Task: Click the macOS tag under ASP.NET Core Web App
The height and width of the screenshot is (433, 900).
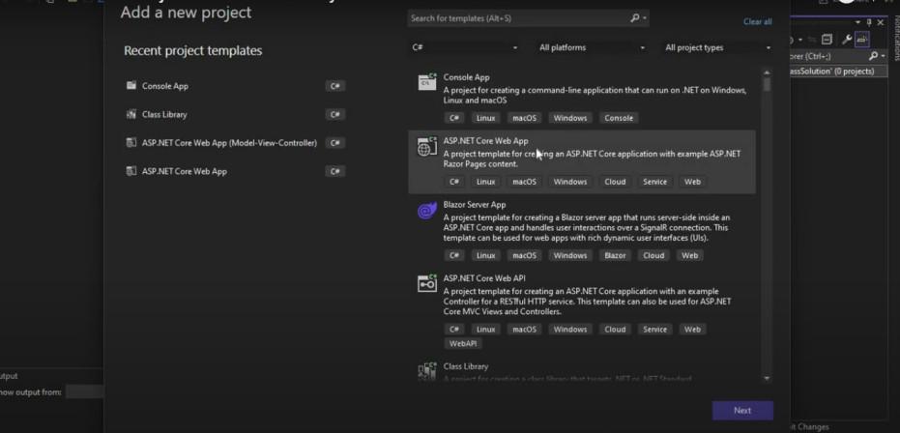Action: click(x=524, y=182)
